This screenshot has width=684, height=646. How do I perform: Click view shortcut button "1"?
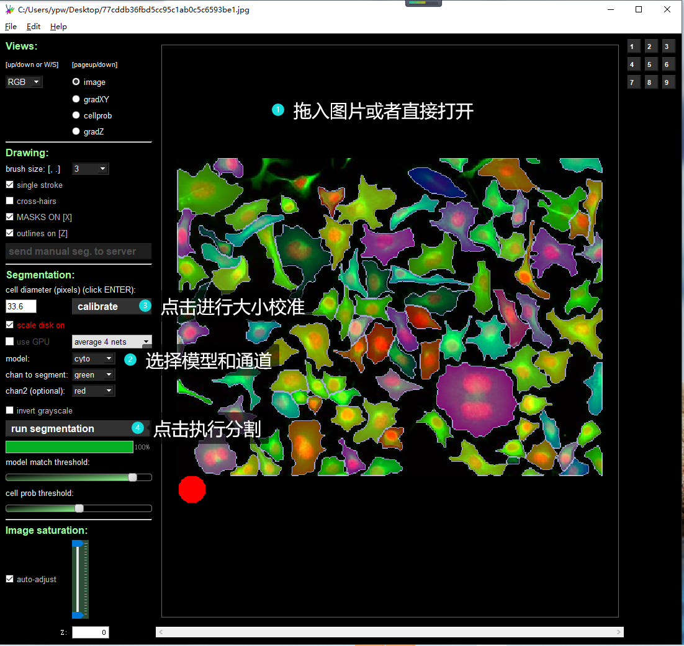click(633, 46)
